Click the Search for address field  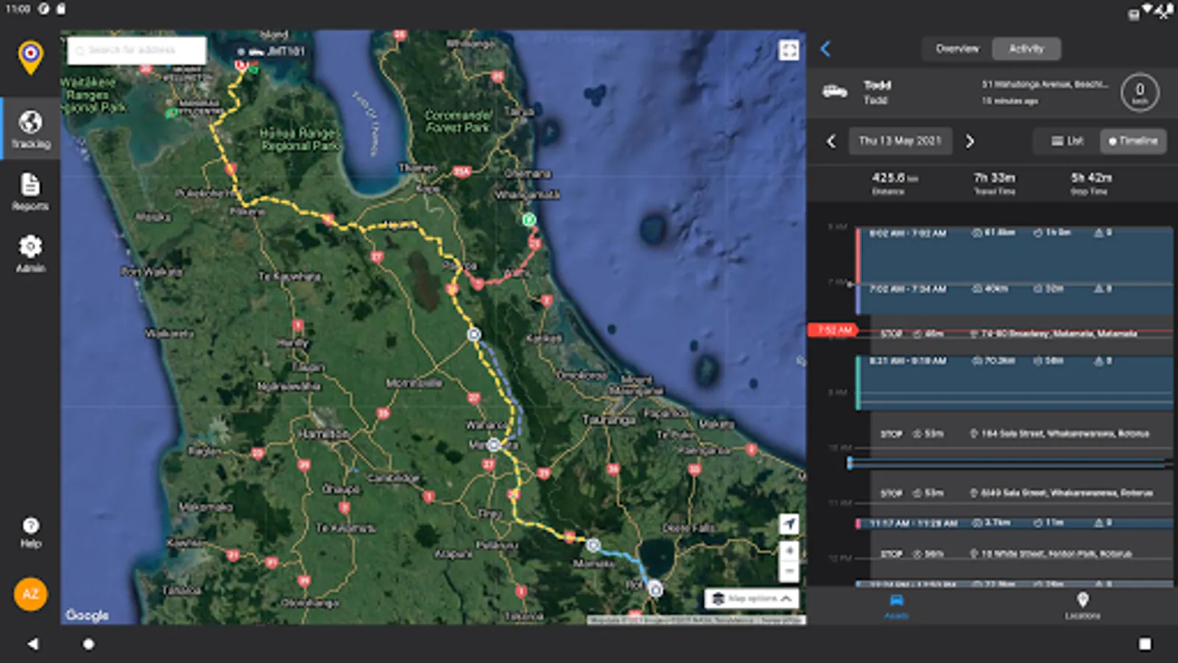point(137,50)
